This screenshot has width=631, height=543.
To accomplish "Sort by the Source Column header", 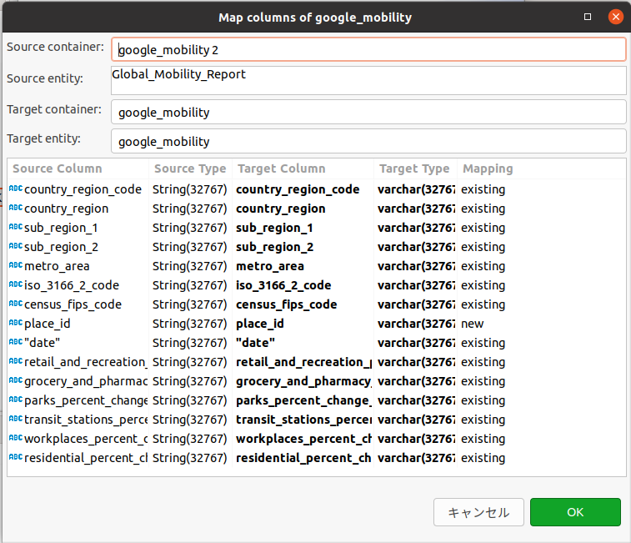I will (x=58, y=168).
